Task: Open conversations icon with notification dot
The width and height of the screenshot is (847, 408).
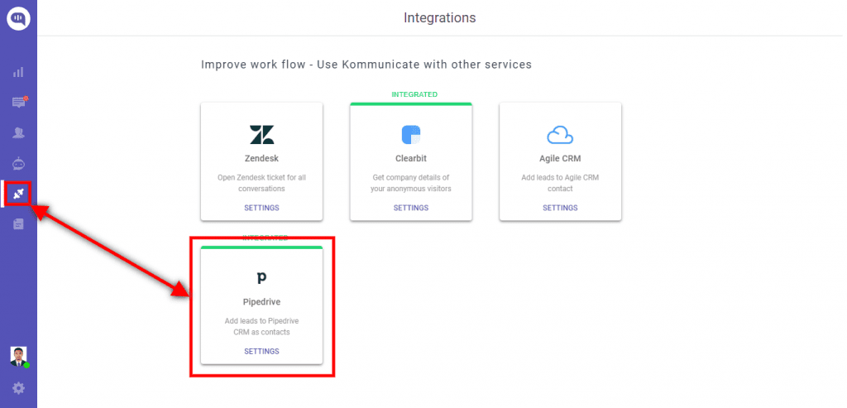Action: pos(20,102)
